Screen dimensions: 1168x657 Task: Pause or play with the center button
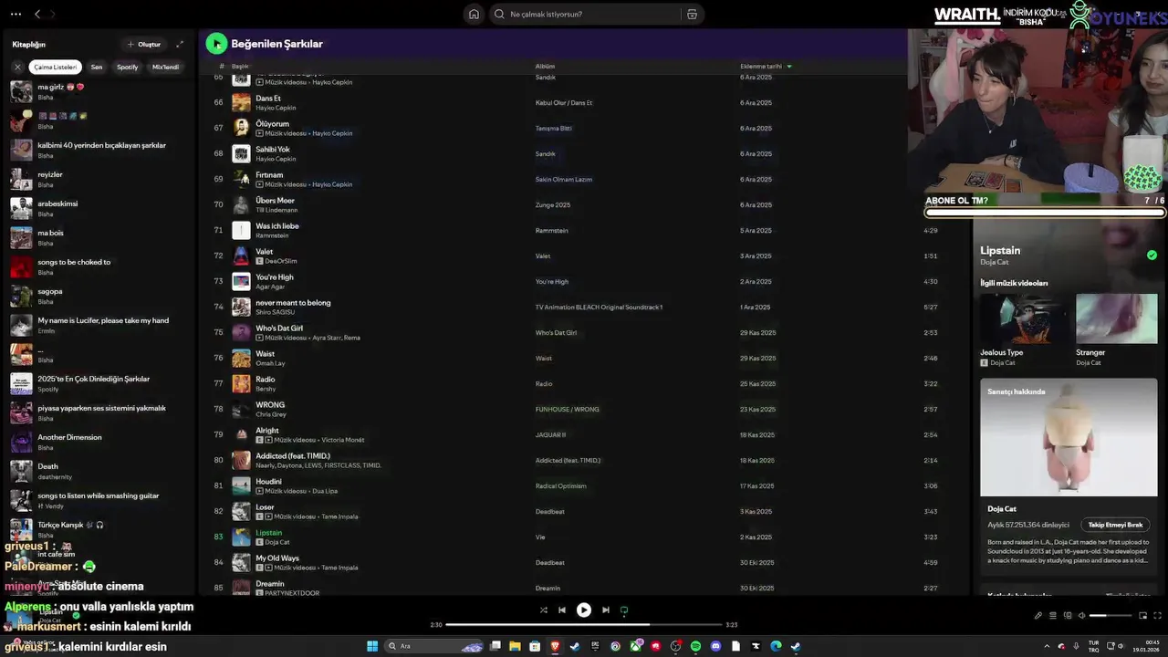tap(584, 610)
